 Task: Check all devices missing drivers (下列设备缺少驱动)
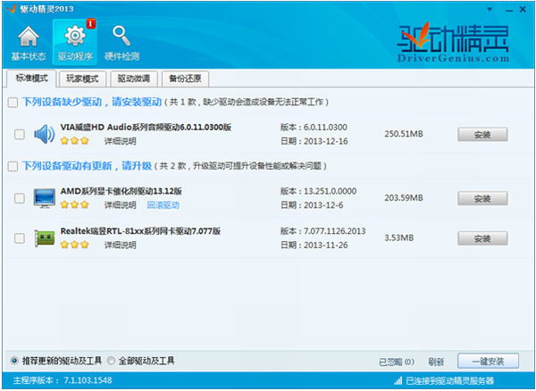(x=13, y=102)
